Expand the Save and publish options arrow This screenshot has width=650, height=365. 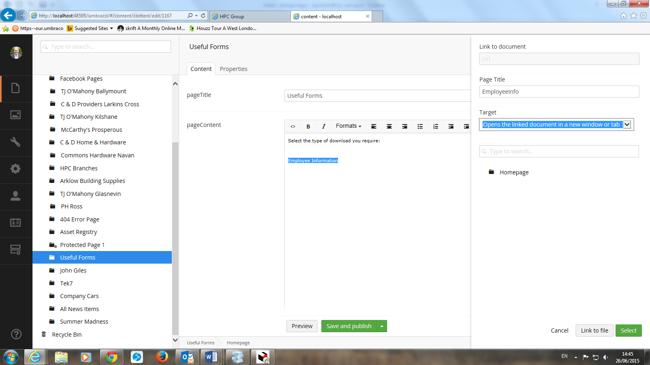coord(382,326)
